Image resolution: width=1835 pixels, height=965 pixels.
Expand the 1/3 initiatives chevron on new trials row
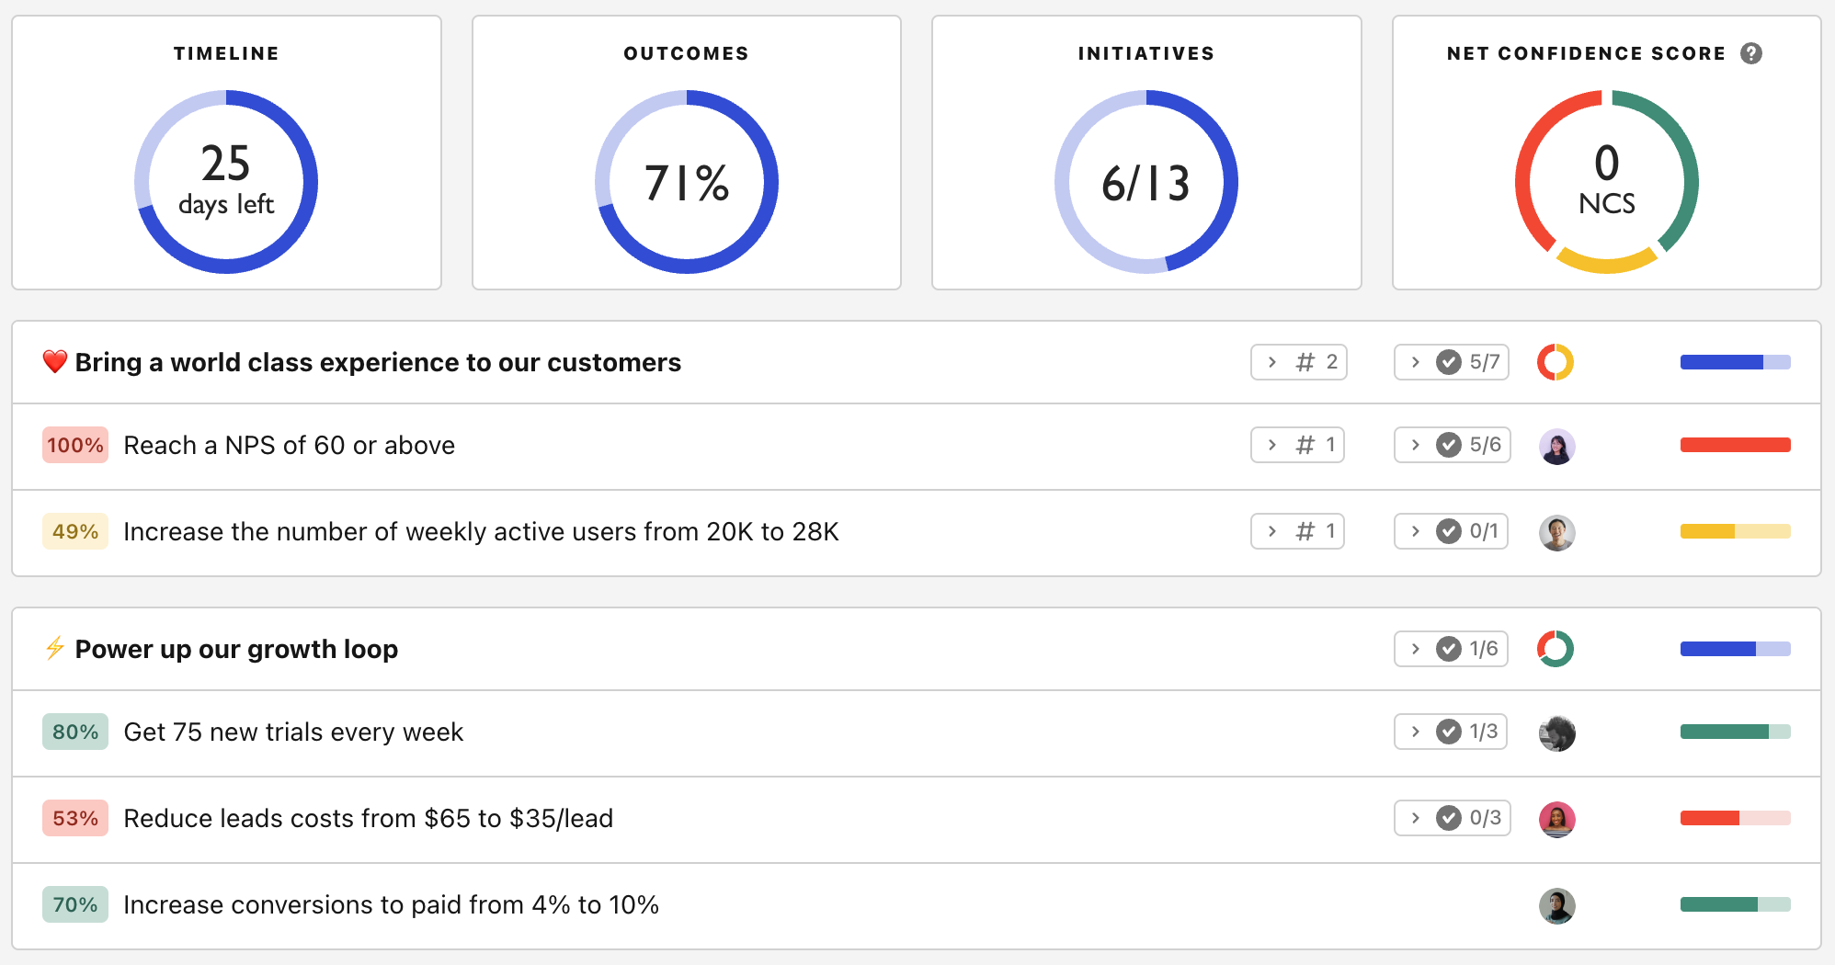1416,732
